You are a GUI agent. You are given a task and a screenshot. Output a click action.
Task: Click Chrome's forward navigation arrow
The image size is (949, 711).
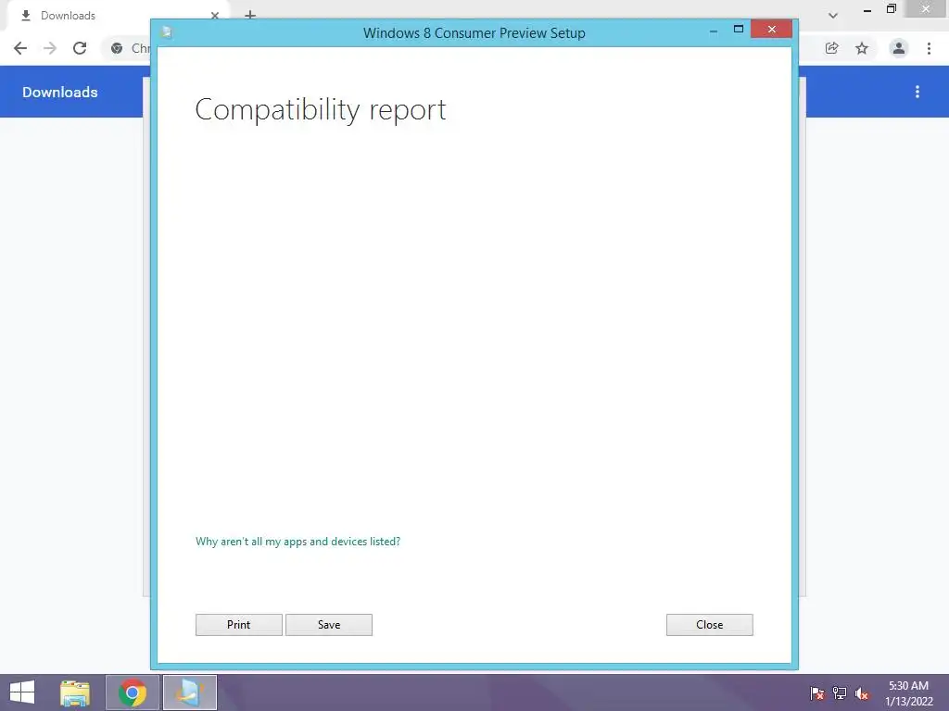pos(50,48)
